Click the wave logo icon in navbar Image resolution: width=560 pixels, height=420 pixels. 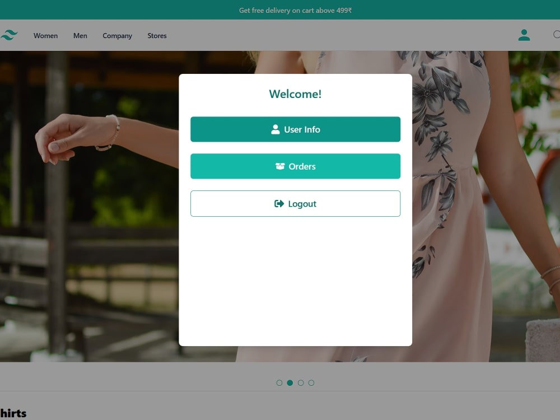(x=9, y=35)
